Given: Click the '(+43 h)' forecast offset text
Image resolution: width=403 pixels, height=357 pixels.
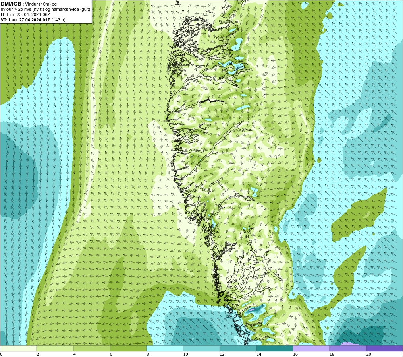Looking at the screenshot, I should [58, 20].
